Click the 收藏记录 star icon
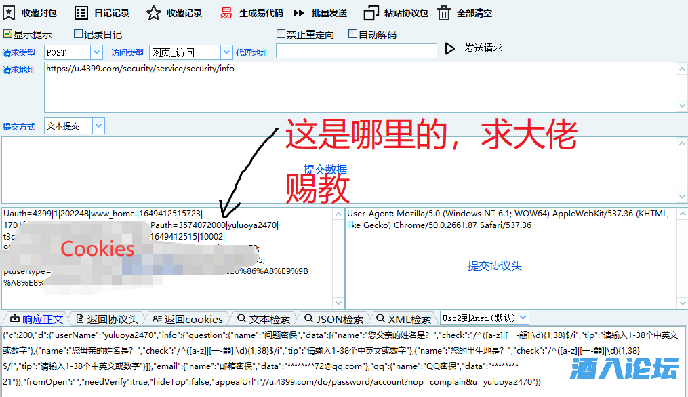This screenshot has height=397, width=688. click(154, 13)
